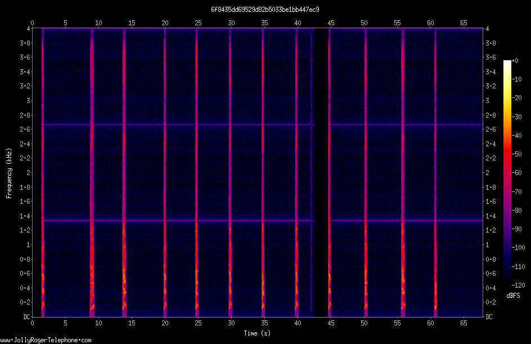Select the "-30" color scale label
Screen dimensions: 531x344
point(517,117)
